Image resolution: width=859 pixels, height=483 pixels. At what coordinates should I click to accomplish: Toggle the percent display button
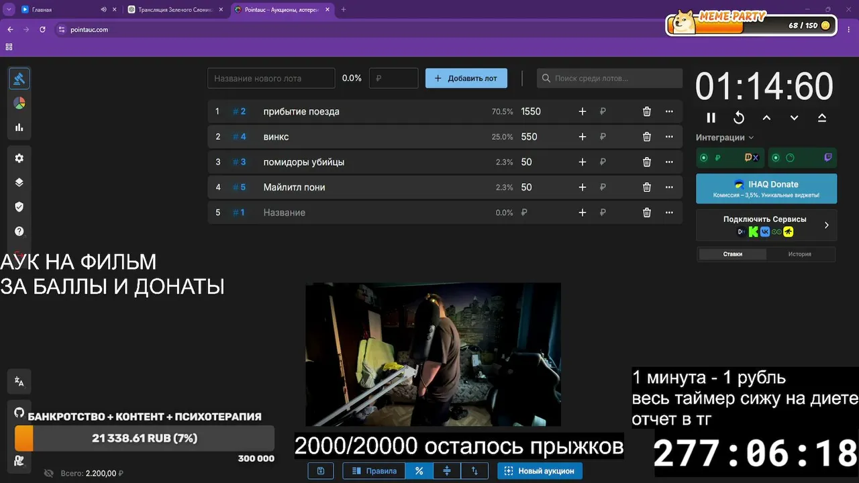tap(419, 471)
